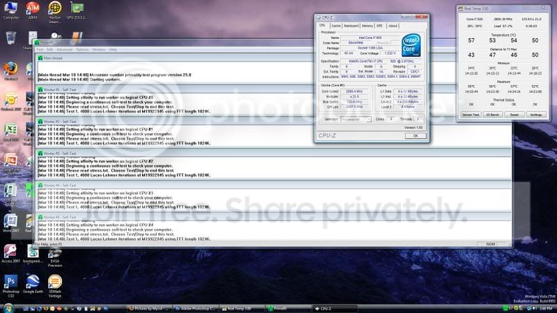Screen dimensions: 557x313
Task: Select the Mainboard tab in CPU-Z
Action: coord(351,26)
